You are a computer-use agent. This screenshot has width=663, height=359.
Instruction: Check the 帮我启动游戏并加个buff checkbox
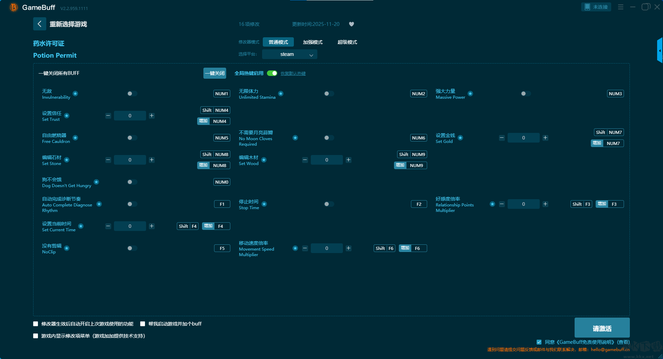[x=143, y=324]
